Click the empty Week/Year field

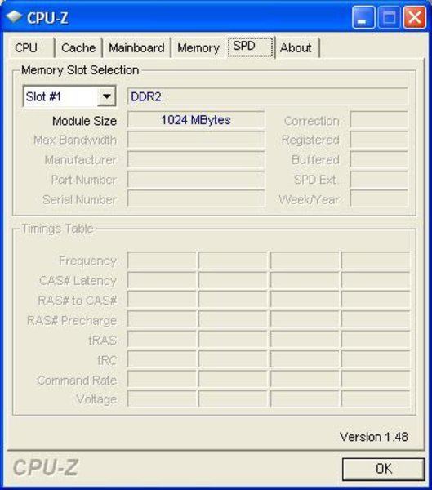coord(379,198)
